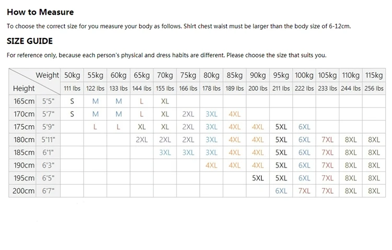Click the 6'1" height label
This screenshot has width=392, height=250.
[49, 152]
